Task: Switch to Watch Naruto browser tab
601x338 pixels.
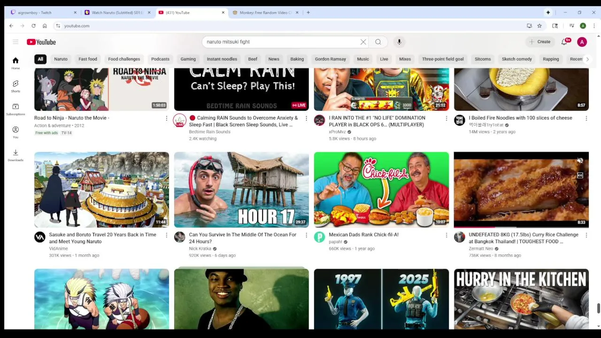Action: pos(117,13)
